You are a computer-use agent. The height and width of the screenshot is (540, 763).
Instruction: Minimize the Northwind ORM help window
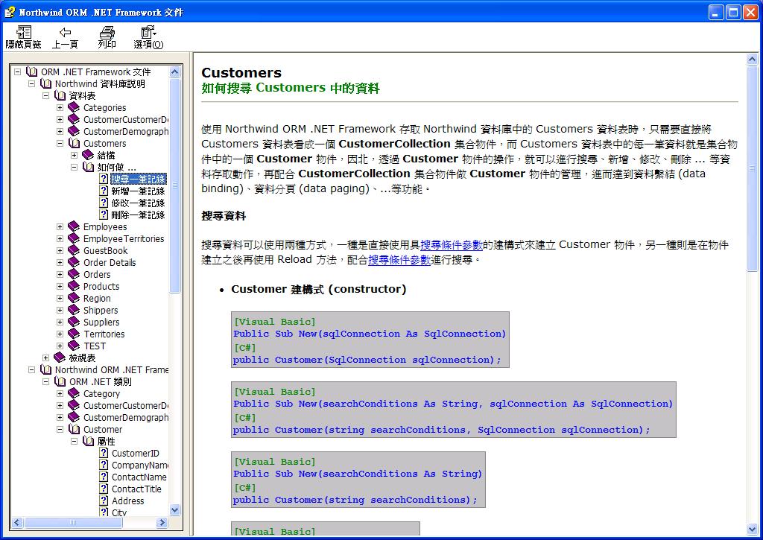click(716, 12)
